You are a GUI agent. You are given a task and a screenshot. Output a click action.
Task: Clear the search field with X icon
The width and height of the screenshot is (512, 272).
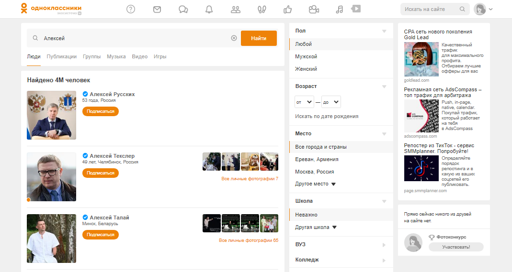(234, 38)
